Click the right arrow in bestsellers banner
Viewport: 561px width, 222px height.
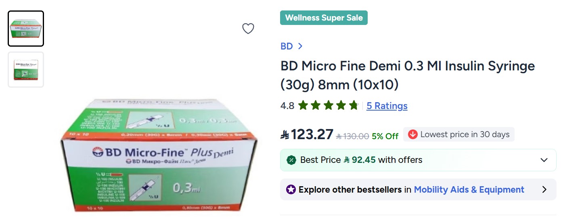coord(544,189)
